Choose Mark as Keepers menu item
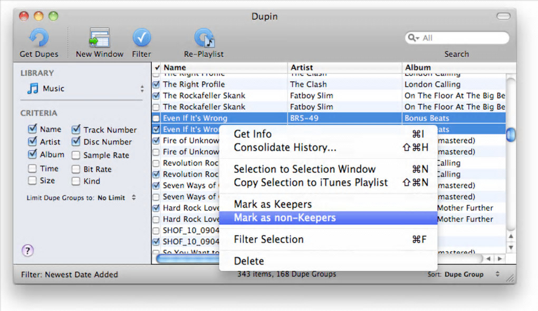 (329, 204)
